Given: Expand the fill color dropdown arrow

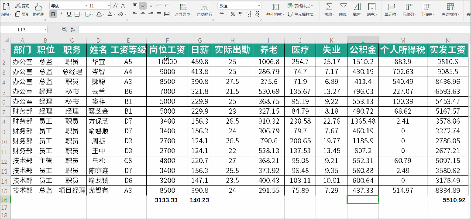Looking at the screenshot, I should click(103, 14).
